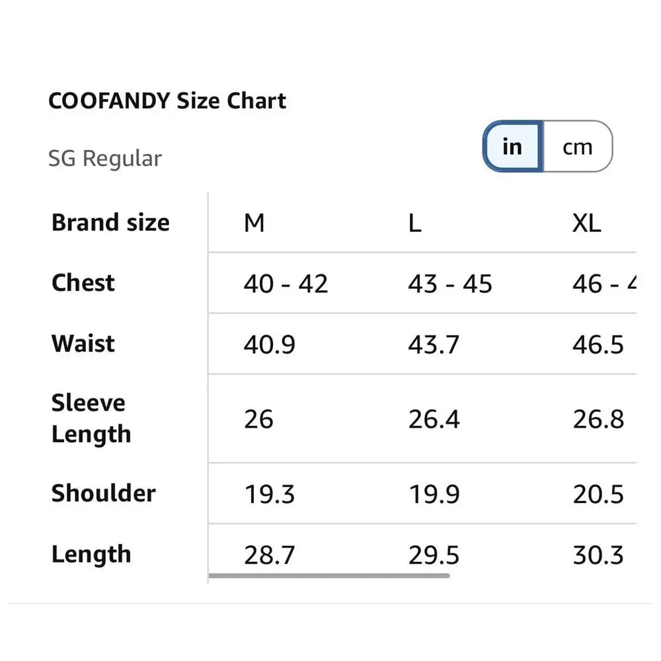
Task: Click the Waist row label
Action: pyautogui.click(x=83, y=343)
